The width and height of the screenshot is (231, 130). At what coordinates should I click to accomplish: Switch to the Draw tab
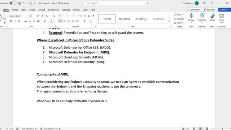tap(23, 10)
